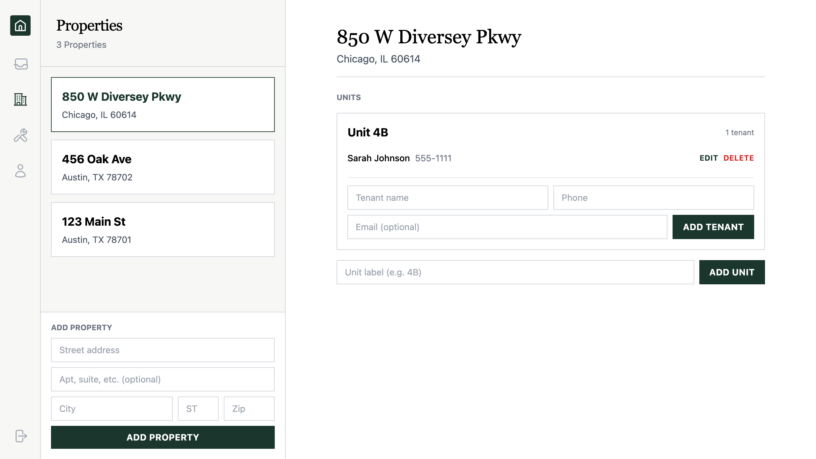Image resolution: width=816 pixels, height=459 pixels.
Task: Click the building icon for property management
Action: 20,100
